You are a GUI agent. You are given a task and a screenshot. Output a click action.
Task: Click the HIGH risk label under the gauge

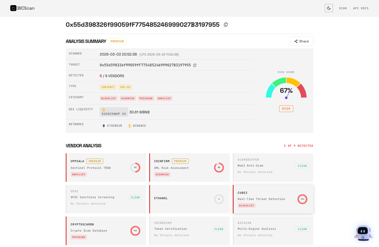tap(286, 108)
